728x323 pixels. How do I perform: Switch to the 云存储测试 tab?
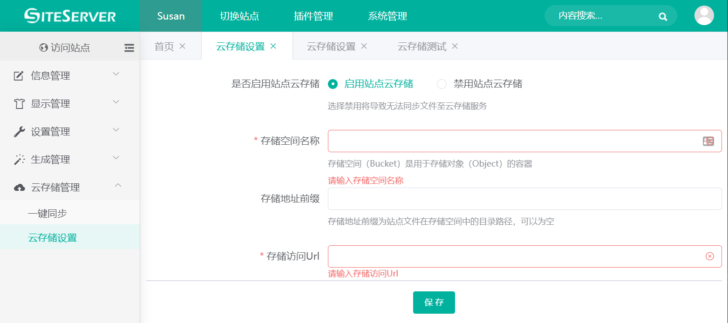coord(422,47)
